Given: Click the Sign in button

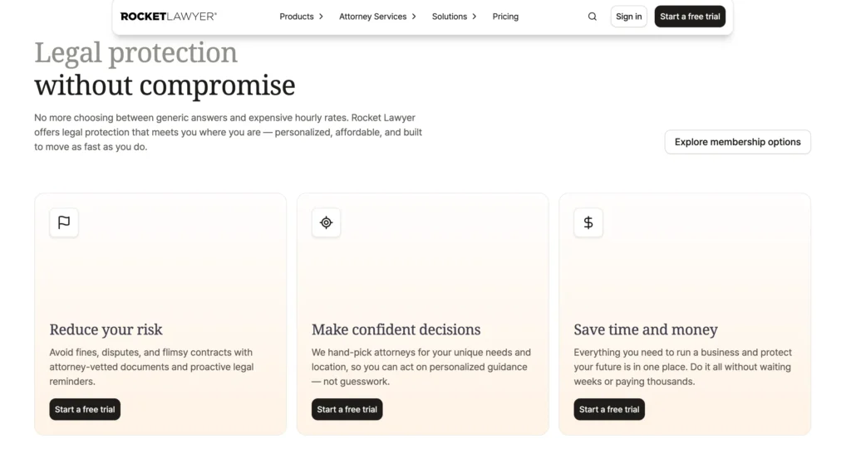Looking at the screenshot, I should (628, 17).
